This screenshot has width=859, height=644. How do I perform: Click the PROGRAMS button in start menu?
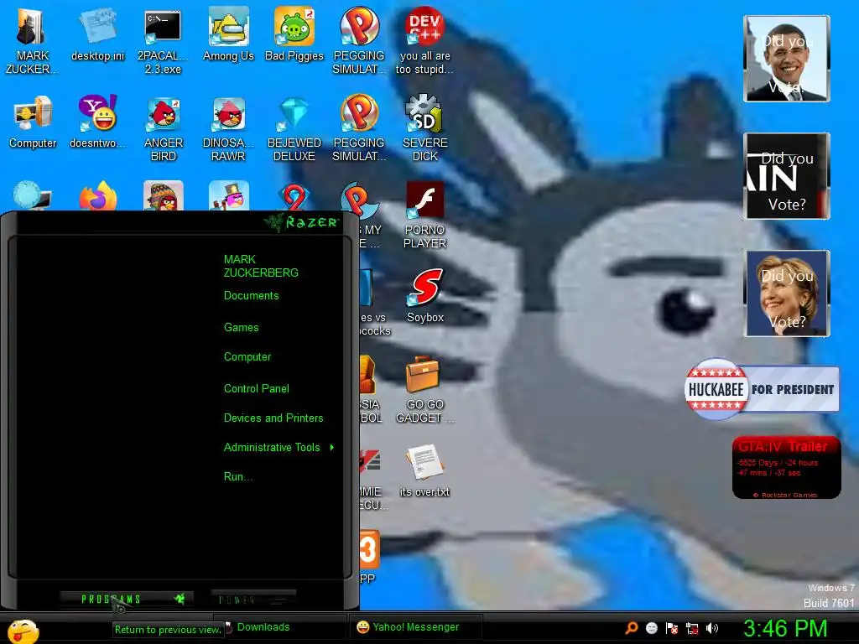(x=126, y=599)
